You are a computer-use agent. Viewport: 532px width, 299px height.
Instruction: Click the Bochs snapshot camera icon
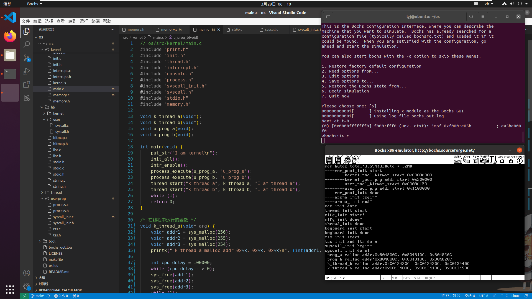tap(484, 160)
